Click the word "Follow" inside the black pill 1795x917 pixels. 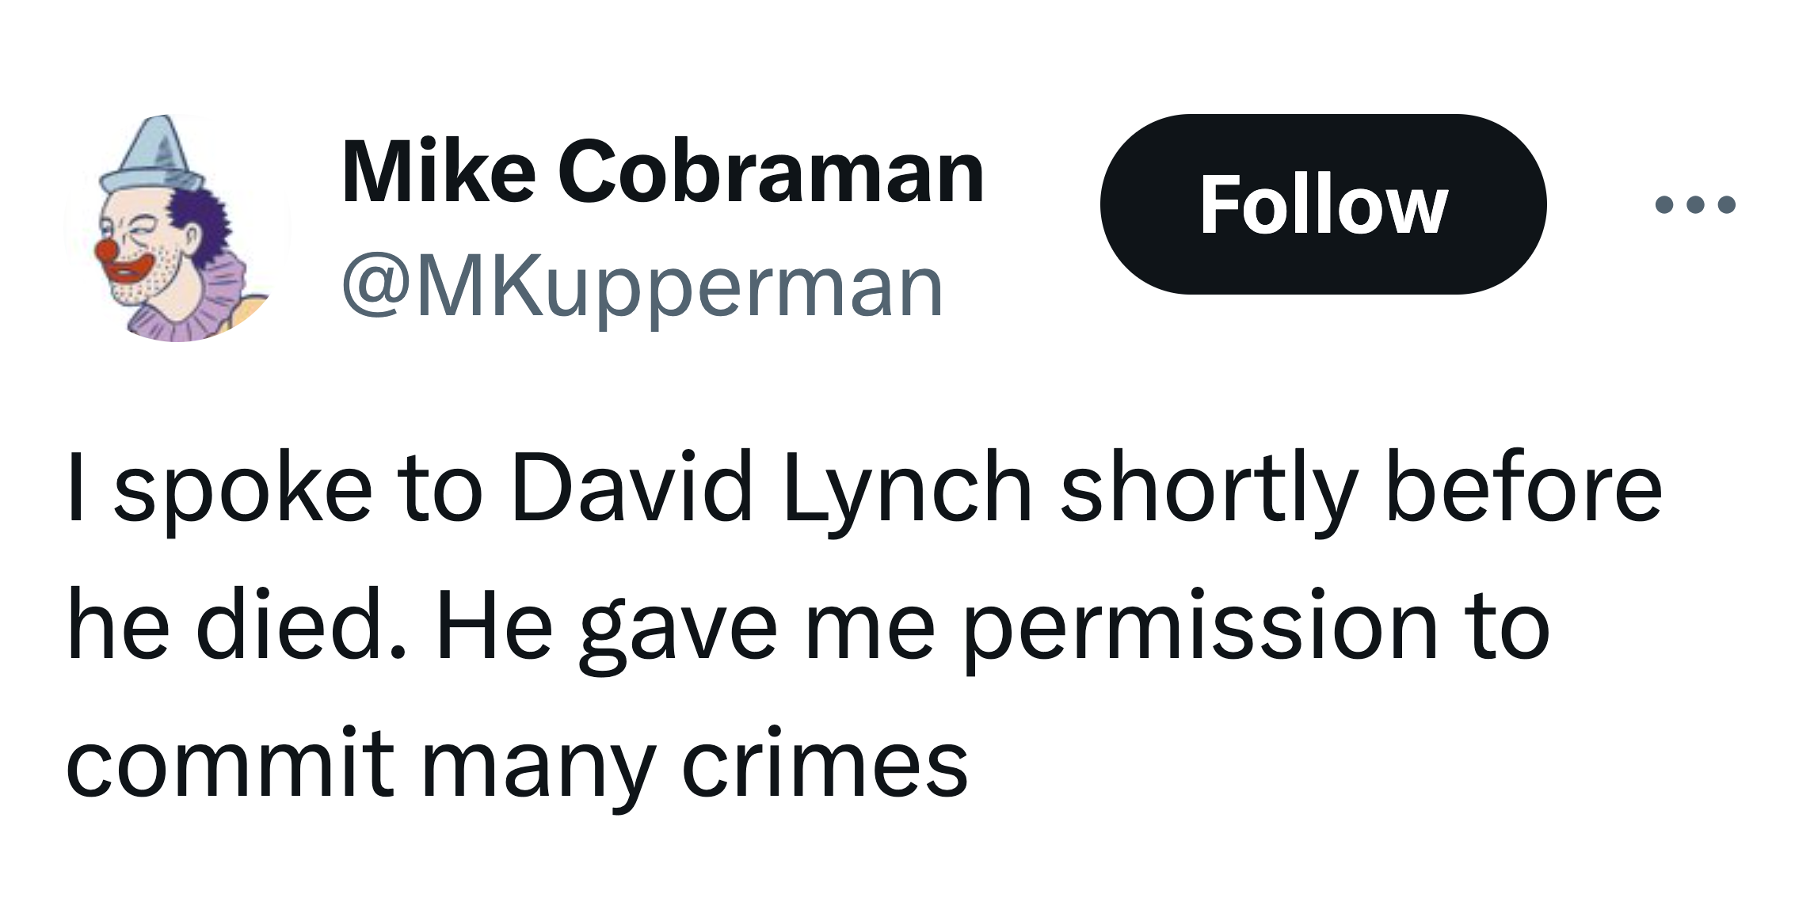click(x=1323, y=205)
